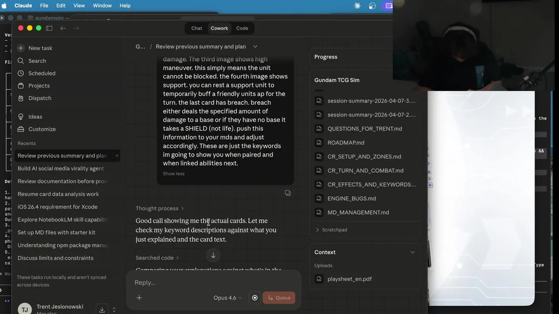This screenshot has height=314, width=559.
Task: Click the Gundam TCG Sim folder heading
Action: click(337, 80)
